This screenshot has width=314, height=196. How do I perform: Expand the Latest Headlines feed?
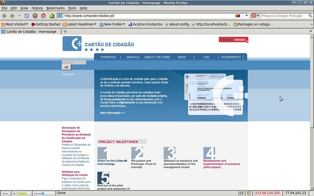pyautogui.click(x=80, y=24)
